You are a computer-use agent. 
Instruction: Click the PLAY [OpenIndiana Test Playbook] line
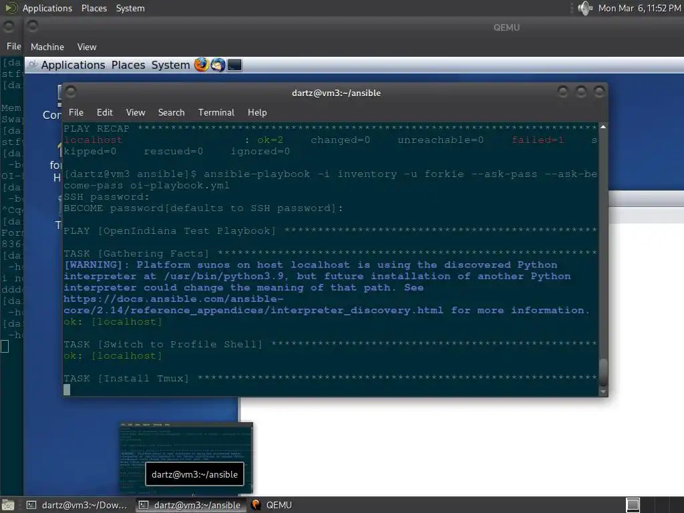tap(330, 230)
